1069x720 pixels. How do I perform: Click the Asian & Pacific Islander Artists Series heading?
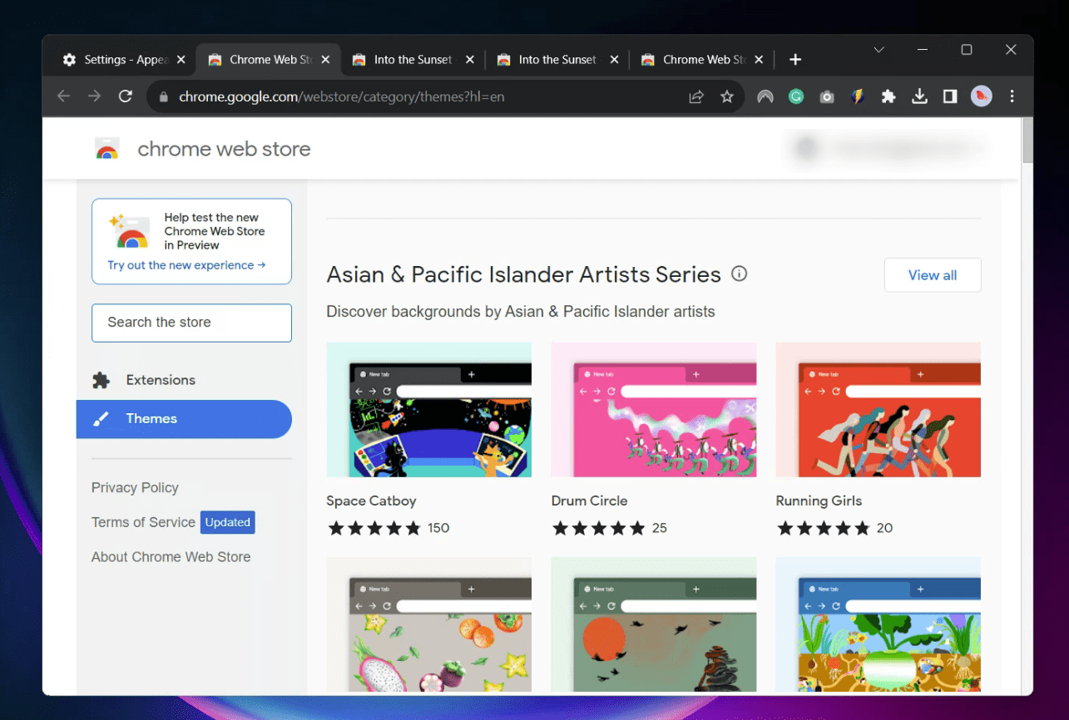point(523,274)
